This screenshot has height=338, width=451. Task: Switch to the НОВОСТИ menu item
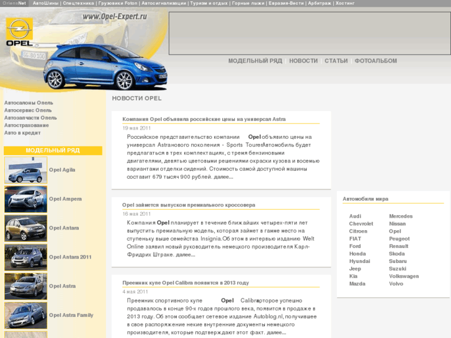click(303, 61)
